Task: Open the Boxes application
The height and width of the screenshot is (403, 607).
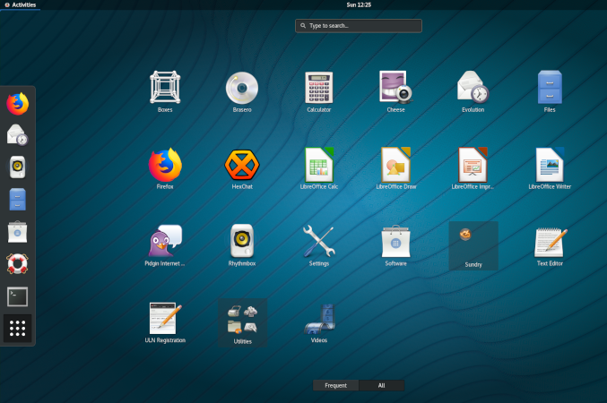Action: (x=165, y=91)
